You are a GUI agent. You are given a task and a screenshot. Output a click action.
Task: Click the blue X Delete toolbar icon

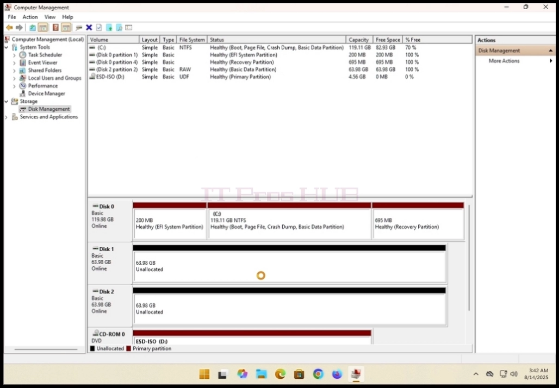pyautogui.click(x=89, y=27)
